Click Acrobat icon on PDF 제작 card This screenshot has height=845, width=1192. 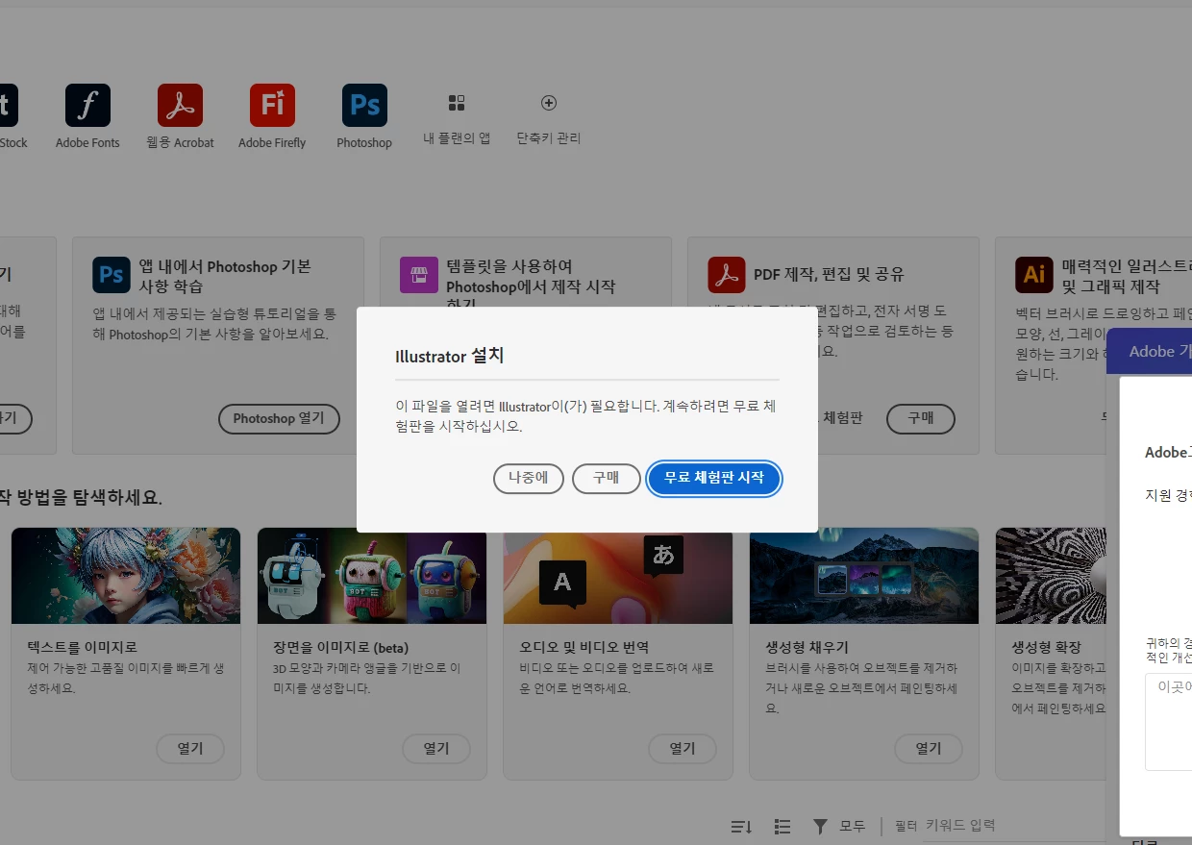(726, 275)
